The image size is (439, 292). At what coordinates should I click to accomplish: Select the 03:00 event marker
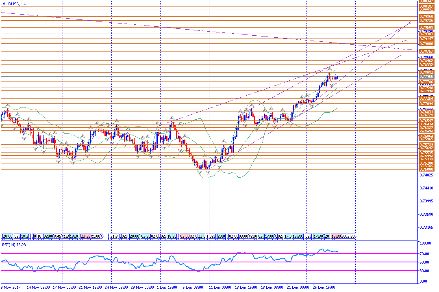point(243,236)
